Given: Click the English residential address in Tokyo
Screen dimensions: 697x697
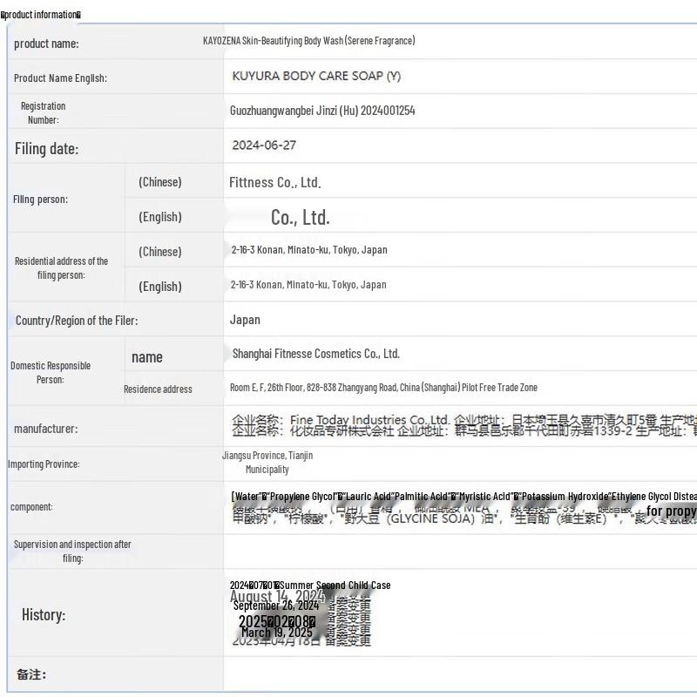Looking at the screenshot, I should click(308, 285).
